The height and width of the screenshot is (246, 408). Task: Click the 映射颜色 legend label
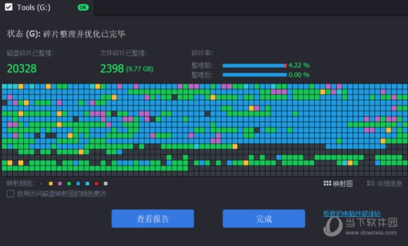pyautogui.click(x=20, y=184)
